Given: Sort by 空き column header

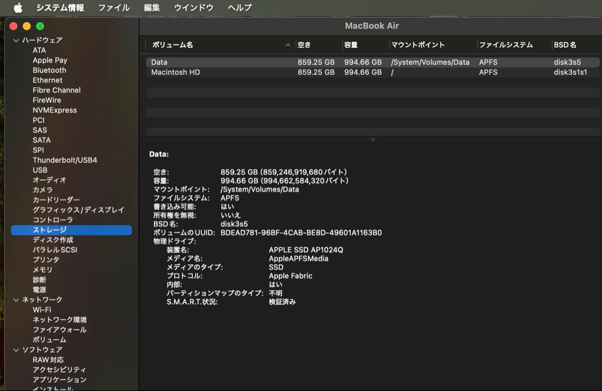Looking at the screenshot, I should click(x=304, y=45).
